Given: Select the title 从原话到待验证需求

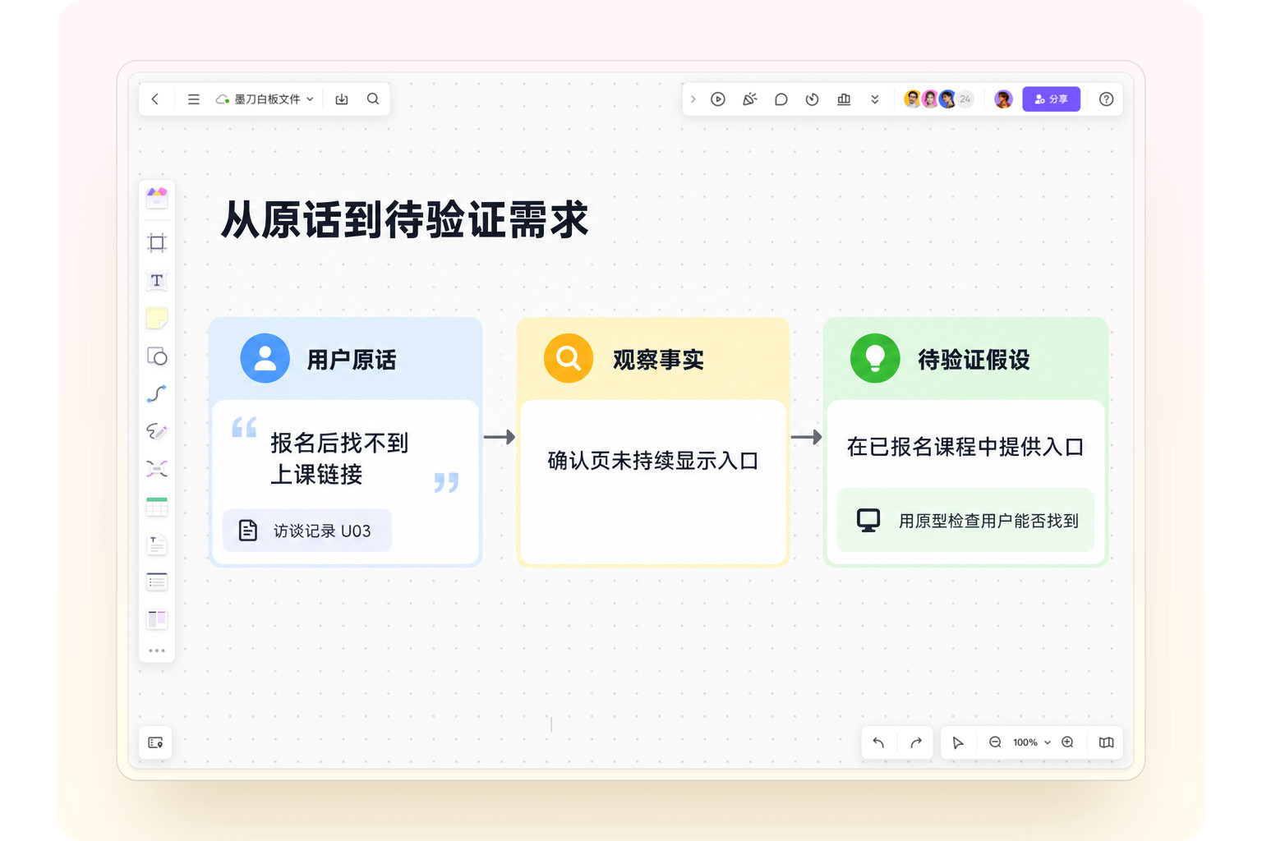Looking at the screenshot, I should coord(405,220).
